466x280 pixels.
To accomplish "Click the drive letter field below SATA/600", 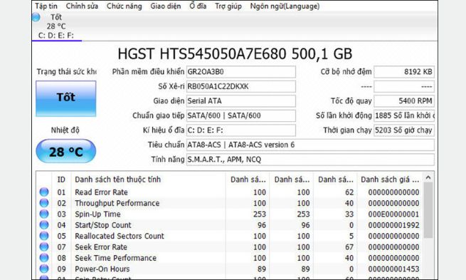I will [x=241, y=130].
